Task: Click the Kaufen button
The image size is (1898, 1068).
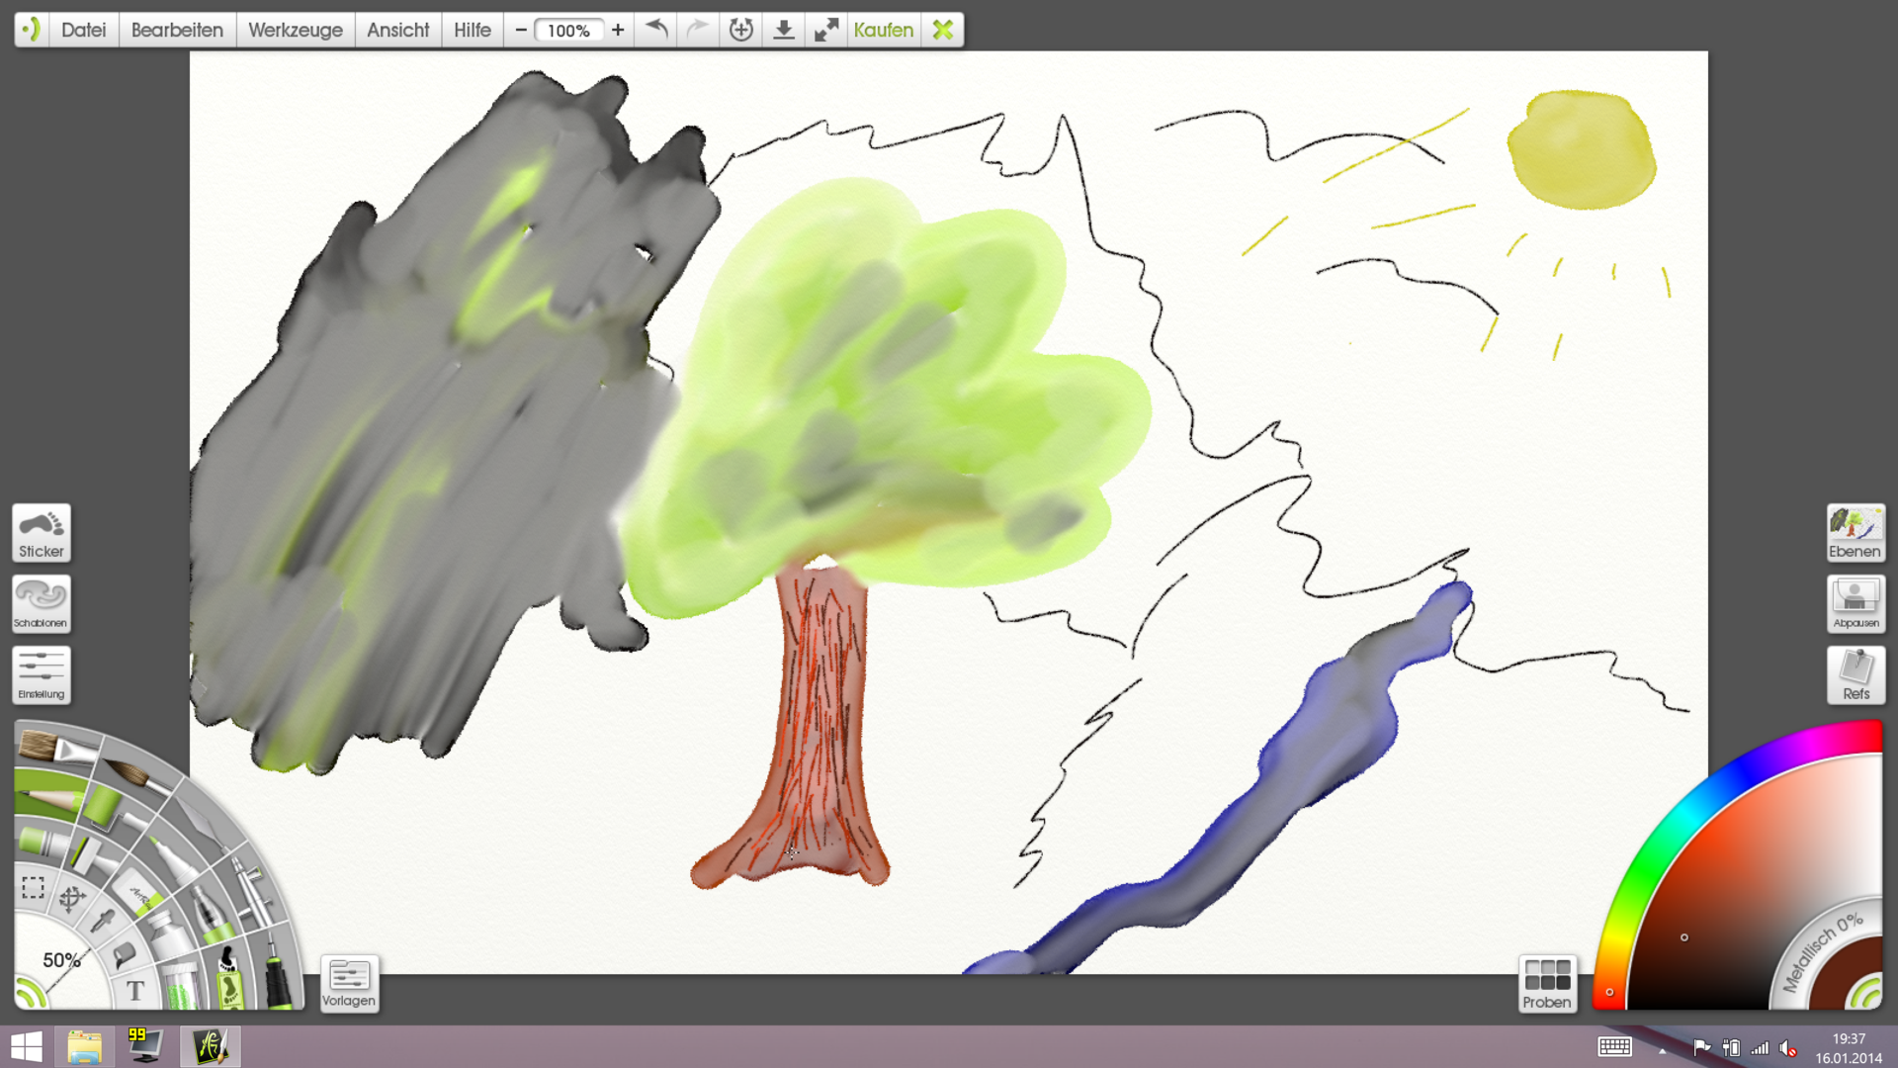Action: click(883, 30)
